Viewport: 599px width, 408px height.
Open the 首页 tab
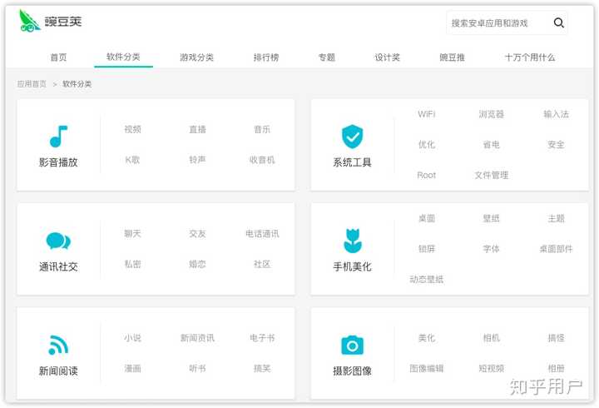(x=58, y=57)
